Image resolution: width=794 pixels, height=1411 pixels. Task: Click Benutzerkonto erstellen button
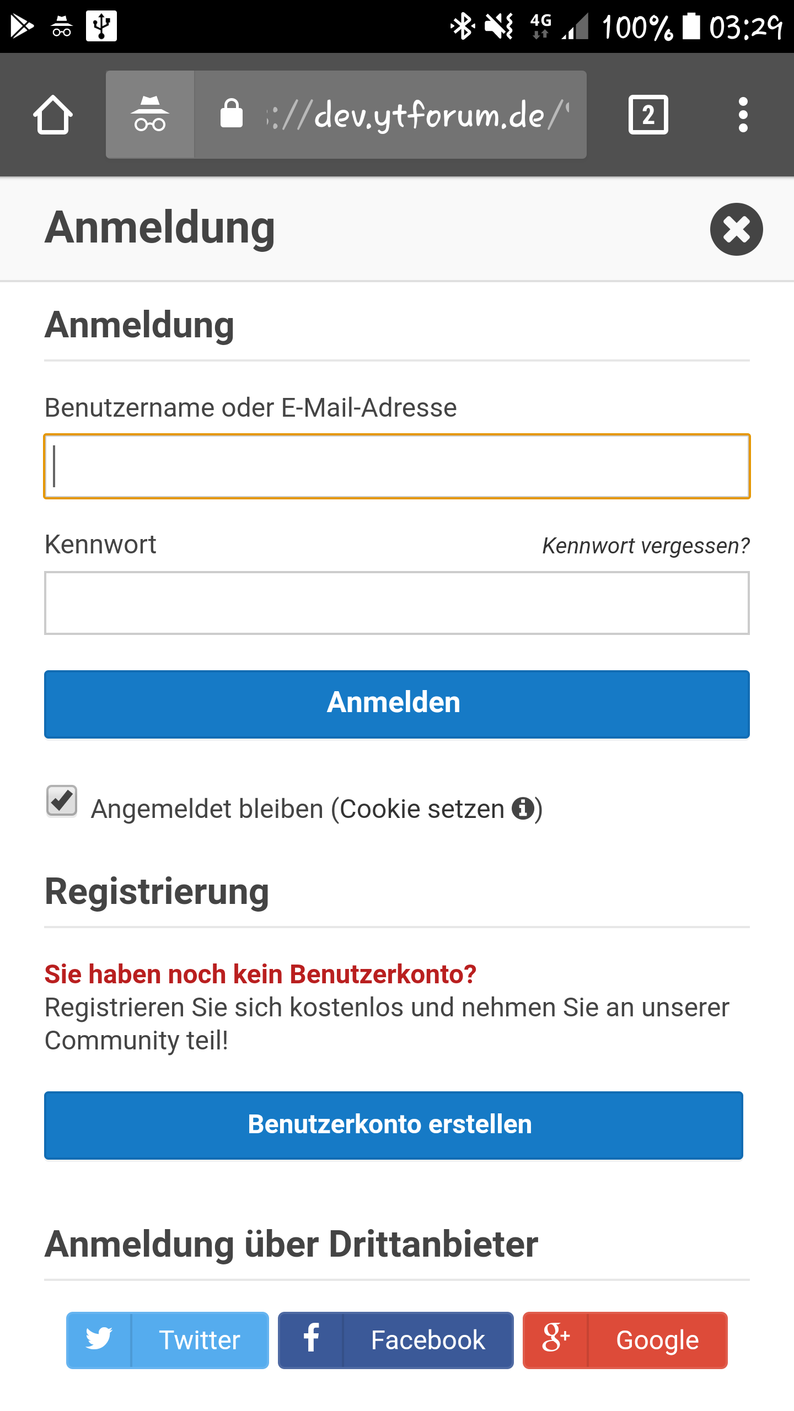[394, 1125]
